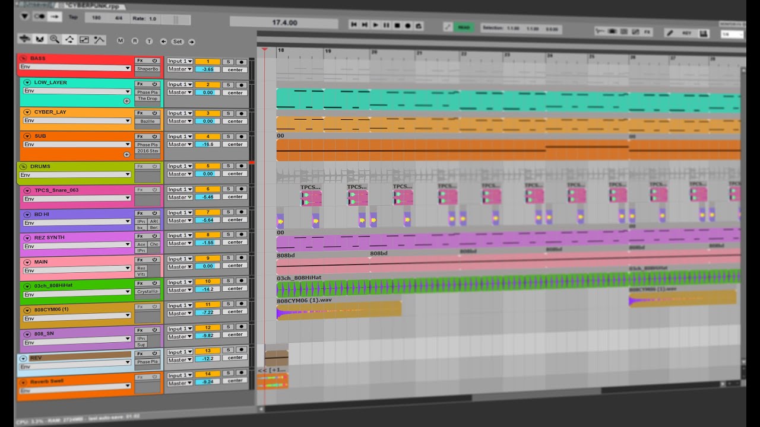760x427 pixels.
Task: Solo the BASS track
Action: (x=227, y=62)
